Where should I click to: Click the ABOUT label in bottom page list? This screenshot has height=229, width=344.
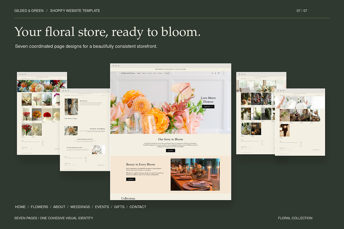59,207
